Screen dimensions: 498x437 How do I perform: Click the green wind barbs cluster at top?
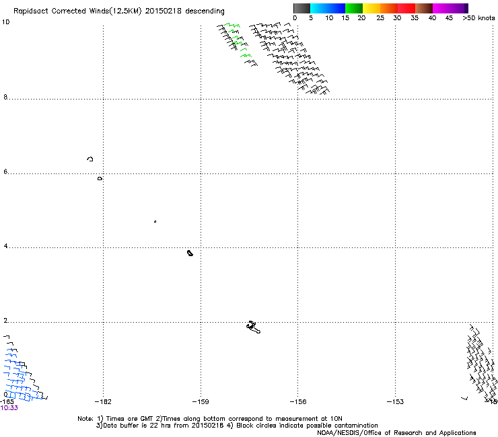[238, 41]
